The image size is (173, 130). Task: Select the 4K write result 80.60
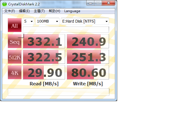88,72
